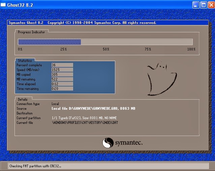This screenshot has height=171, width=215.
Task: Click the Source label in Details
Action: (22, 109)
